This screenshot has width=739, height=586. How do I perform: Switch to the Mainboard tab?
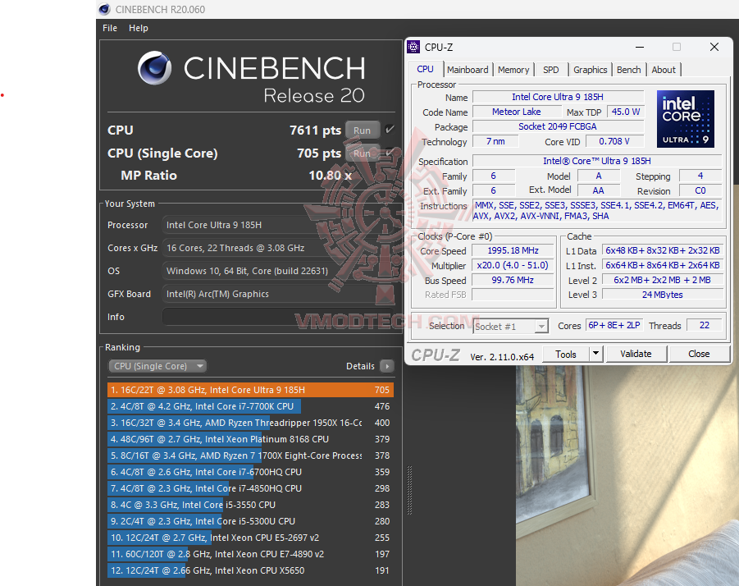[x=468, y=70]
